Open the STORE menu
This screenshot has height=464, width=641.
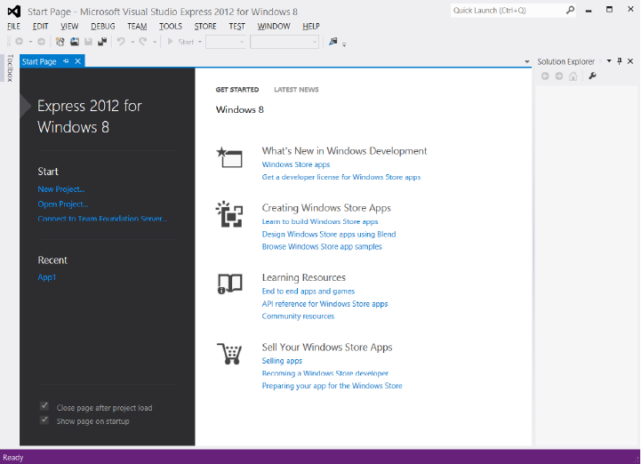pos(205,26)
